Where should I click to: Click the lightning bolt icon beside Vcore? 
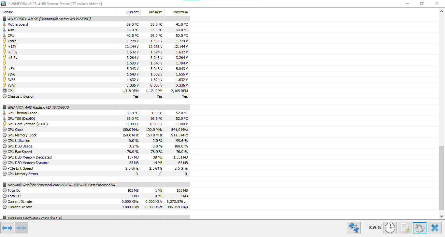click(x=5, y=41)
